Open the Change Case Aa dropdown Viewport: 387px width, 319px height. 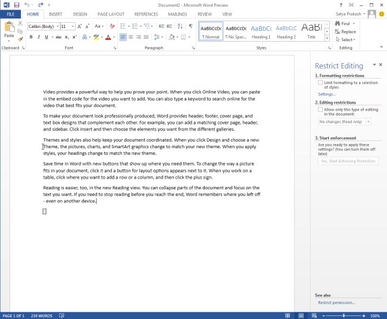(99, 26)
